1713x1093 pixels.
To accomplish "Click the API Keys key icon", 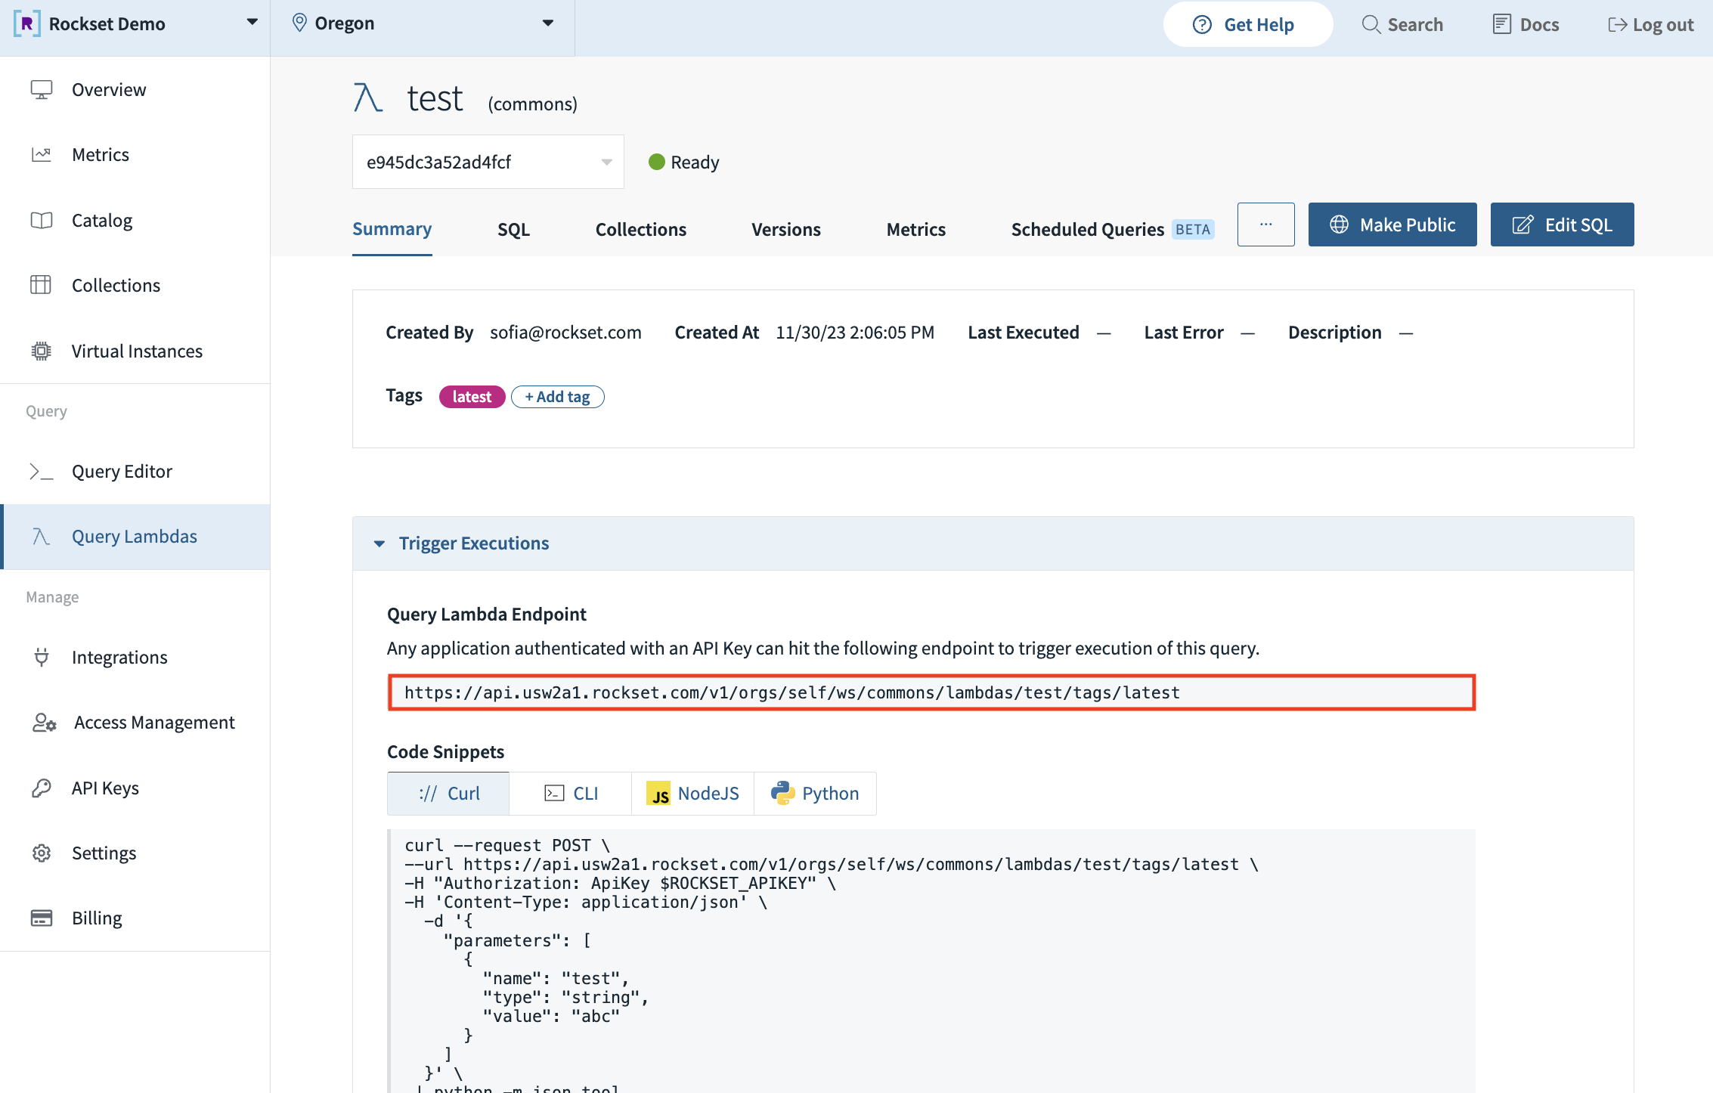I will [x=41, y=788].
